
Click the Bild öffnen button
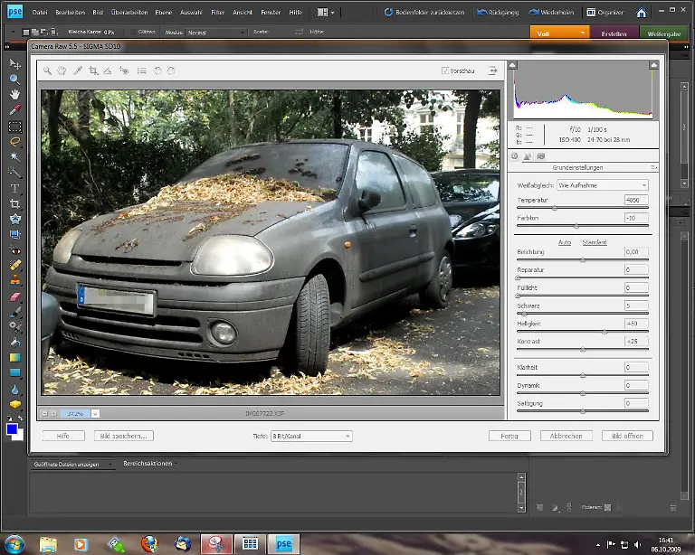click(626, 436)
